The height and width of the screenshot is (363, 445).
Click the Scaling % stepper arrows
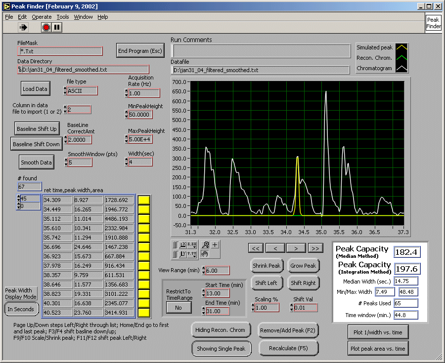click(253, 308)
